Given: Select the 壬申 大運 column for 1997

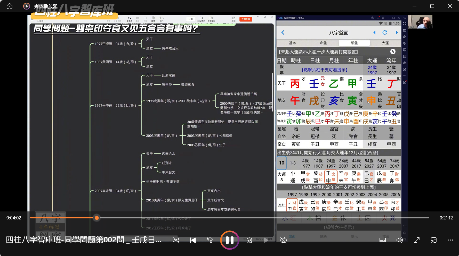Looking at the screenshot, I should click(331, 177).
